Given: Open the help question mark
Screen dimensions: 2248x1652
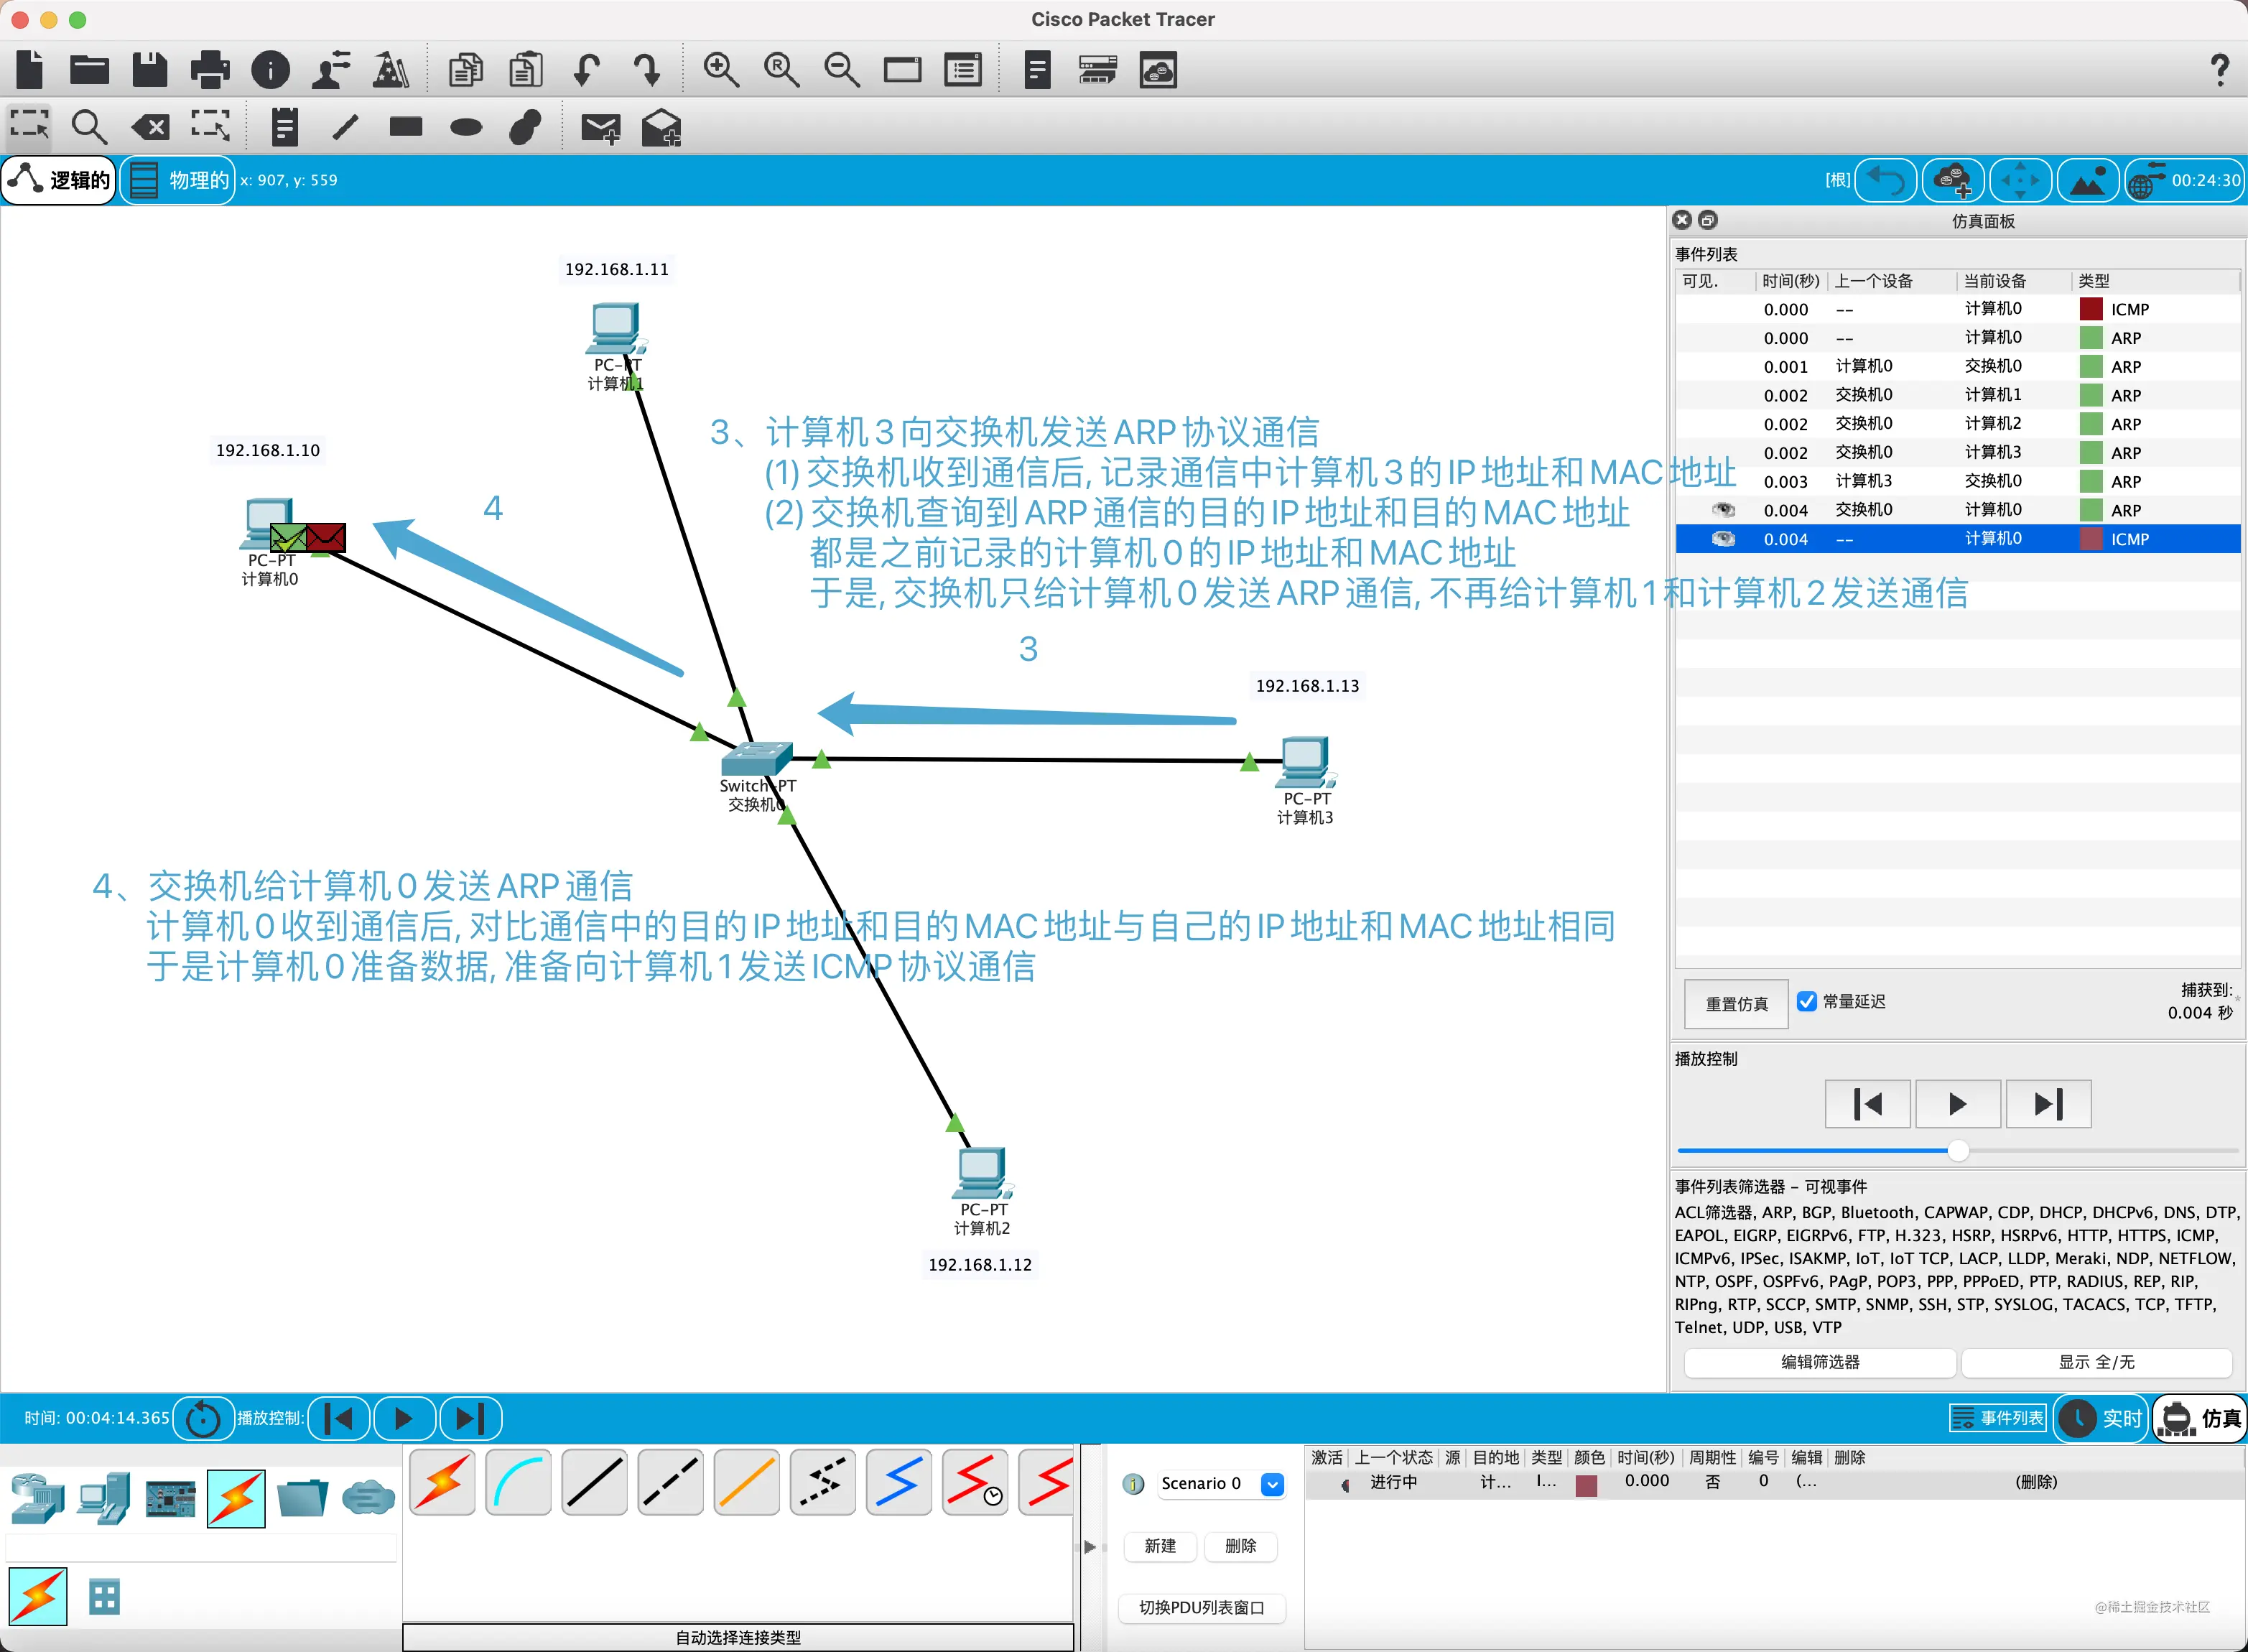Looking at the screenshot, I should pyautogui.click(x=2219, y=70).
